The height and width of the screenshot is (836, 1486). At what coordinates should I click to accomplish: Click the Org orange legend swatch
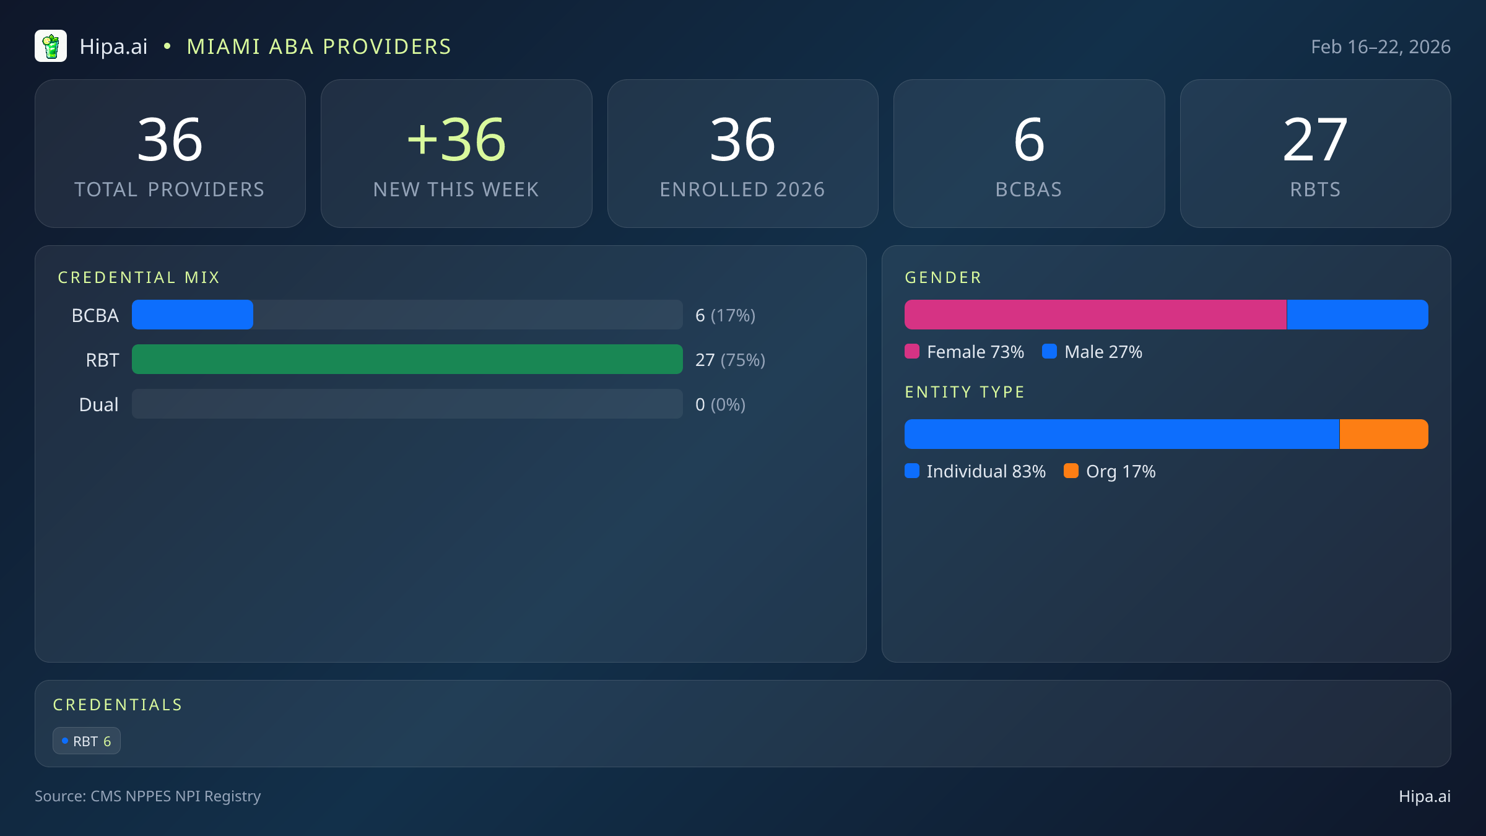pos(1071,471)
